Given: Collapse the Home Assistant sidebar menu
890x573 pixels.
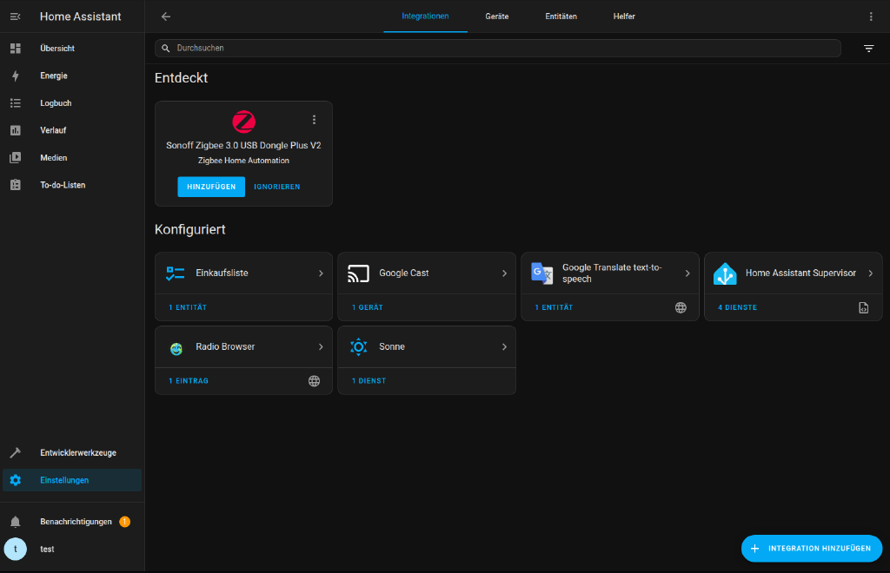Looking at the screenshot, I should (x=15, y=16).
